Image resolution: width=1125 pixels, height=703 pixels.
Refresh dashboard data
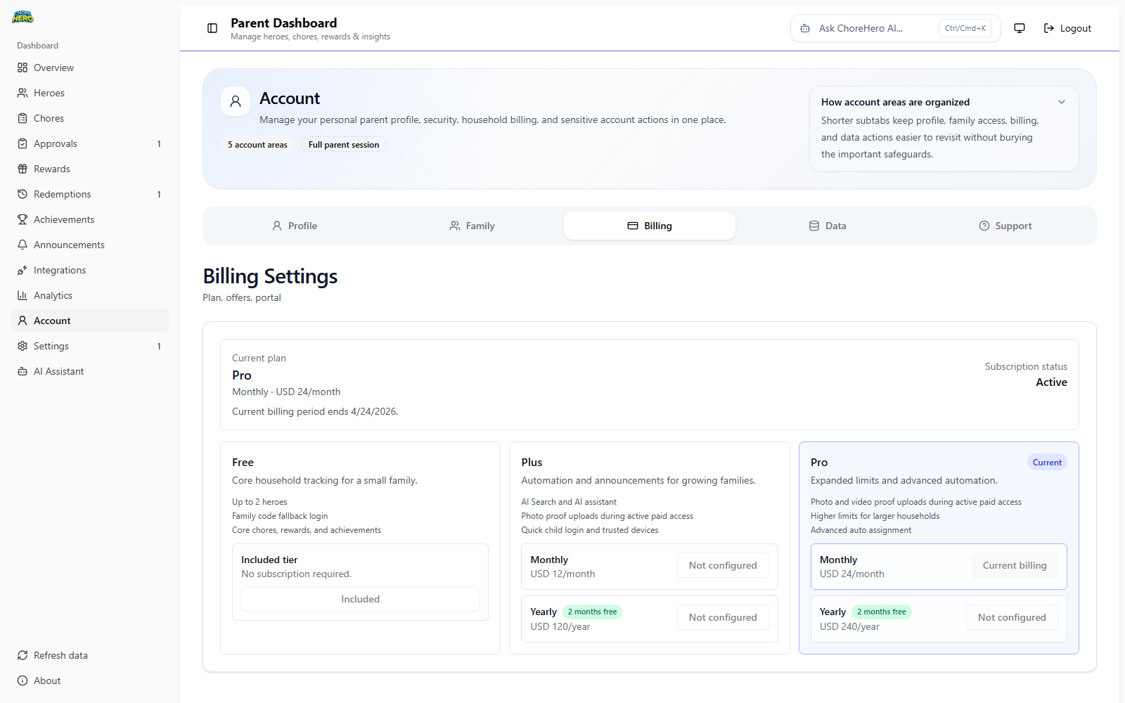(59, 654)
